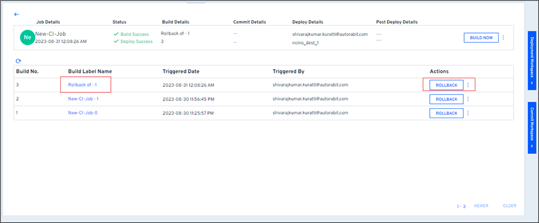
Task: Go to Newer builds page
Action: click(x=481, y=206)
